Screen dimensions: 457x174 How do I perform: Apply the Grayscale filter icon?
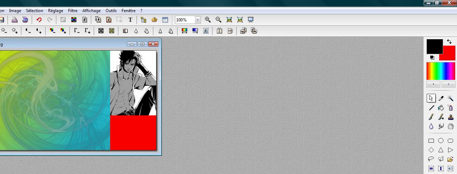(x=101, y=31)
